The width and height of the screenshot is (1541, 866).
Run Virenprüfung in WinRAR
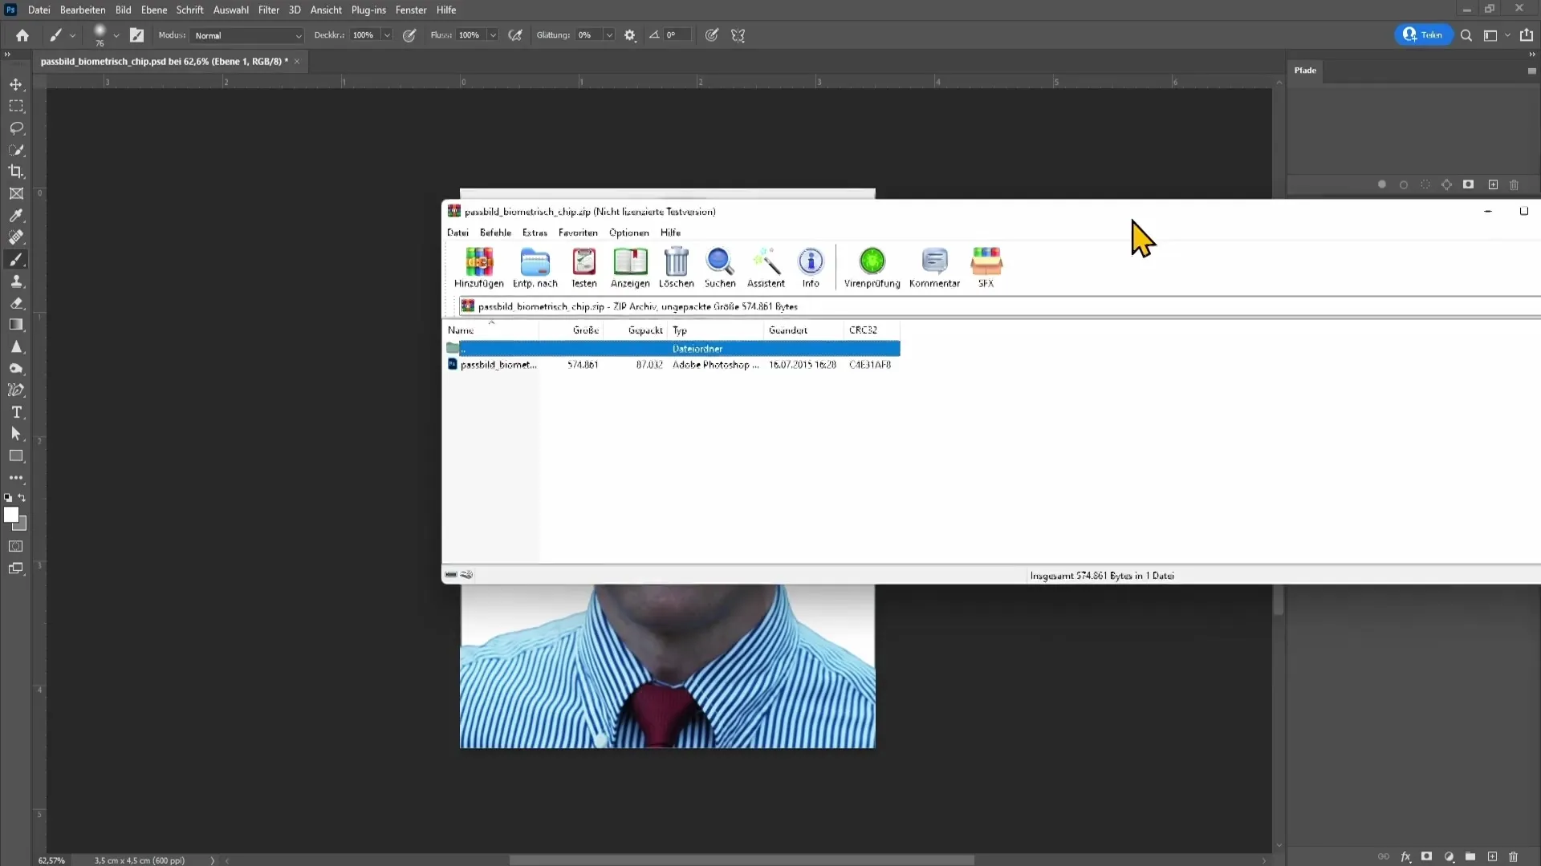pos(872,268)
